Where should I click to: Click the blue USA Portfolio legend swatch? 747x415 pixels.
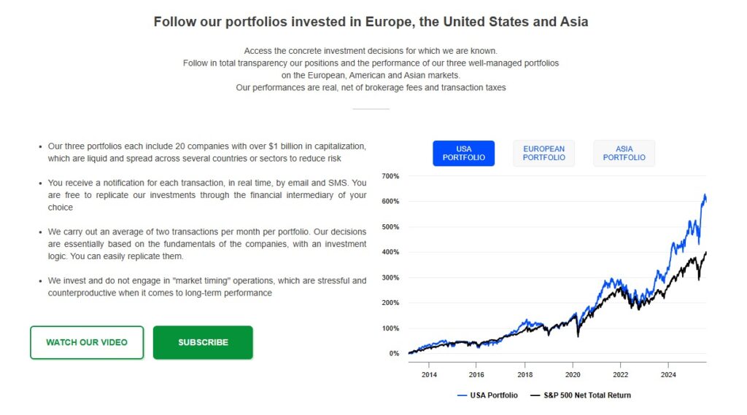pyautogui.click(x=462, y=395)
